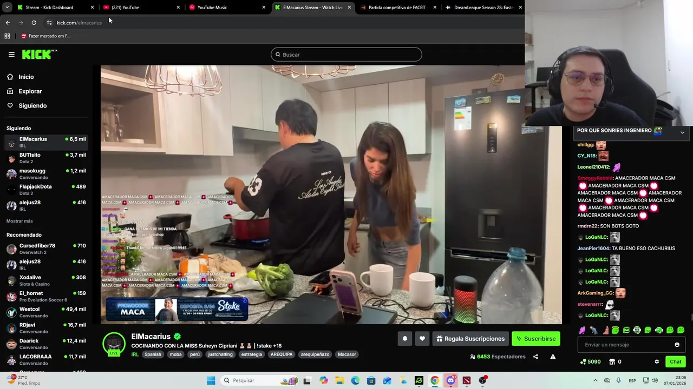Open Siguiendo in sidebar

[32, 106]
